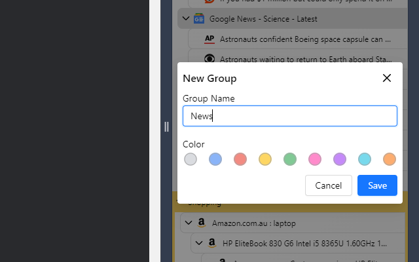Pick the green color swatch
This screenshot has width=419, height=262.
290,159
